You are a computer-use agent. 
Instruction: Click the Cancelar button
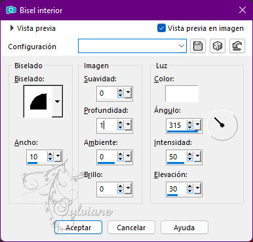click(x=131, y=228)
